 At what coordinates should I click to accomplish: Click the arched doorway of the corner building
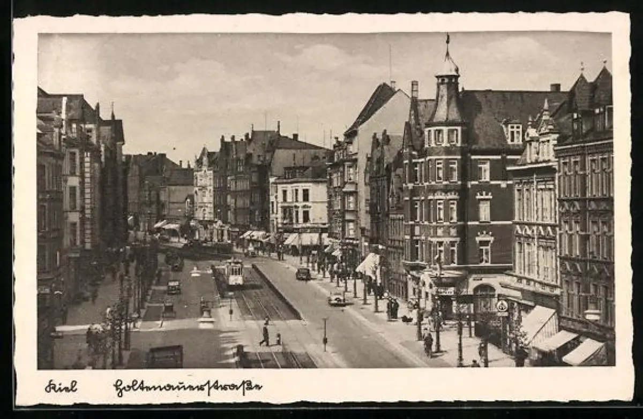pos(484,299)
